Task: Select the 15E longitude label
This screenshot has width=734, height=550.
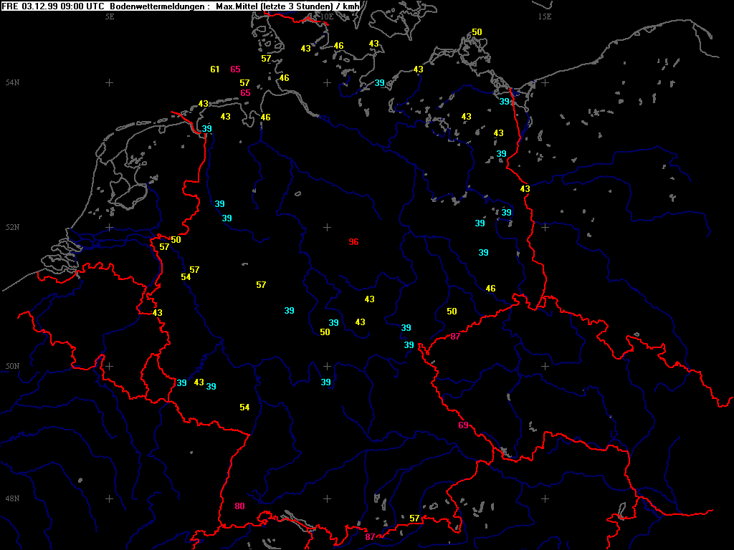Action: [x=545, y=16]
